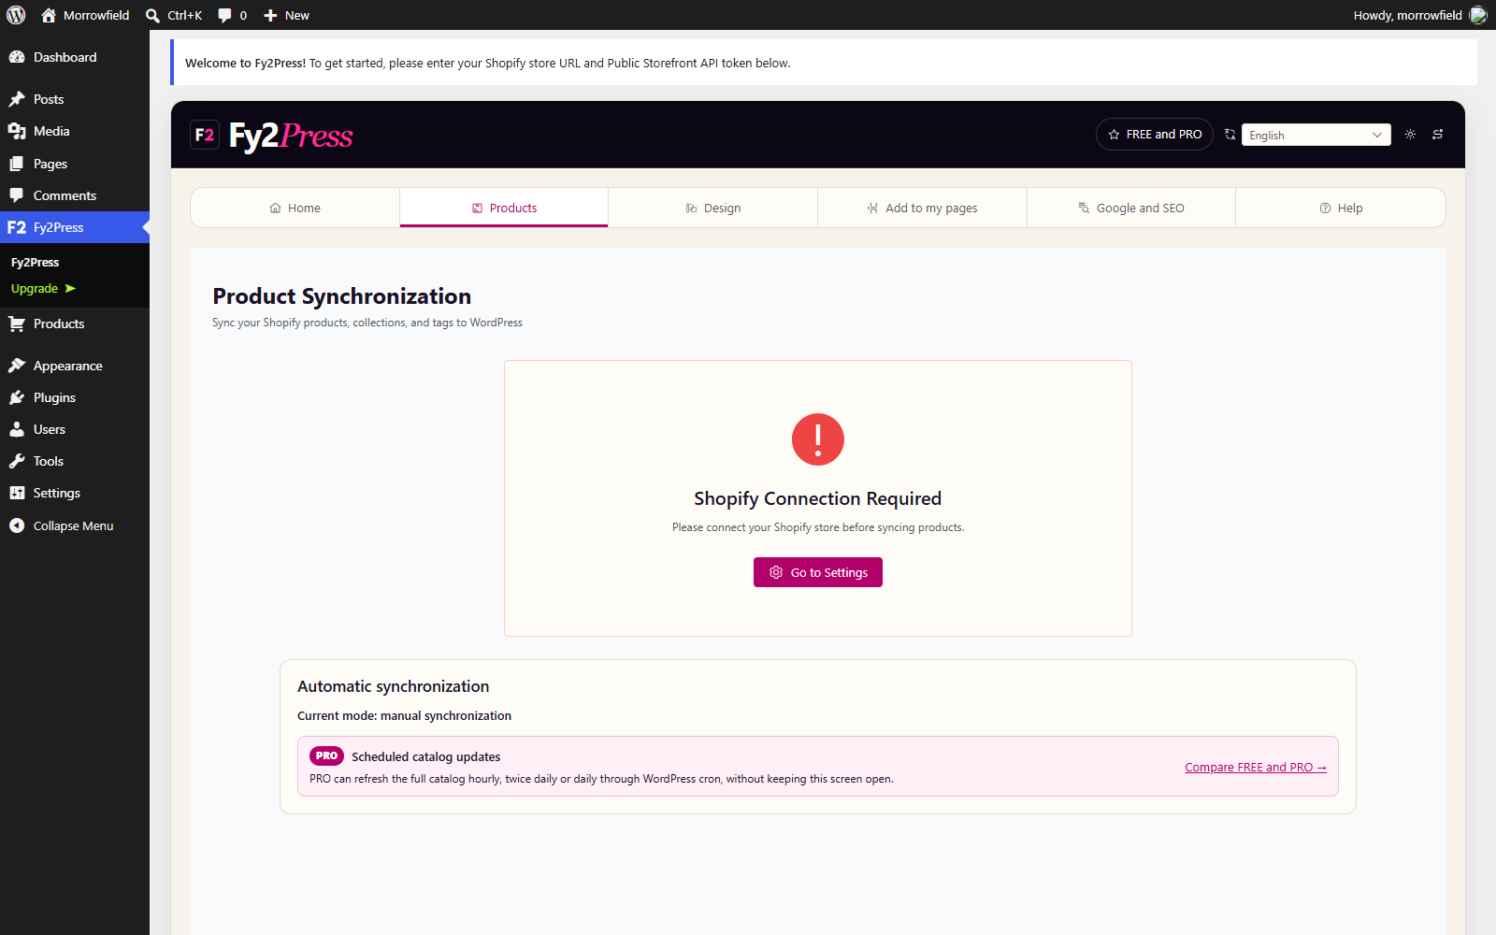This screenshot has width=1496, height=935.
Task: Click the Pages document icon
Action: [17, 164]
